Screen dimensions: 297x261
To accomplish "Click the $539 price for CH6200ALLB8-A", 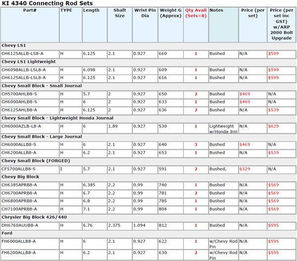I will coord(274,153).
